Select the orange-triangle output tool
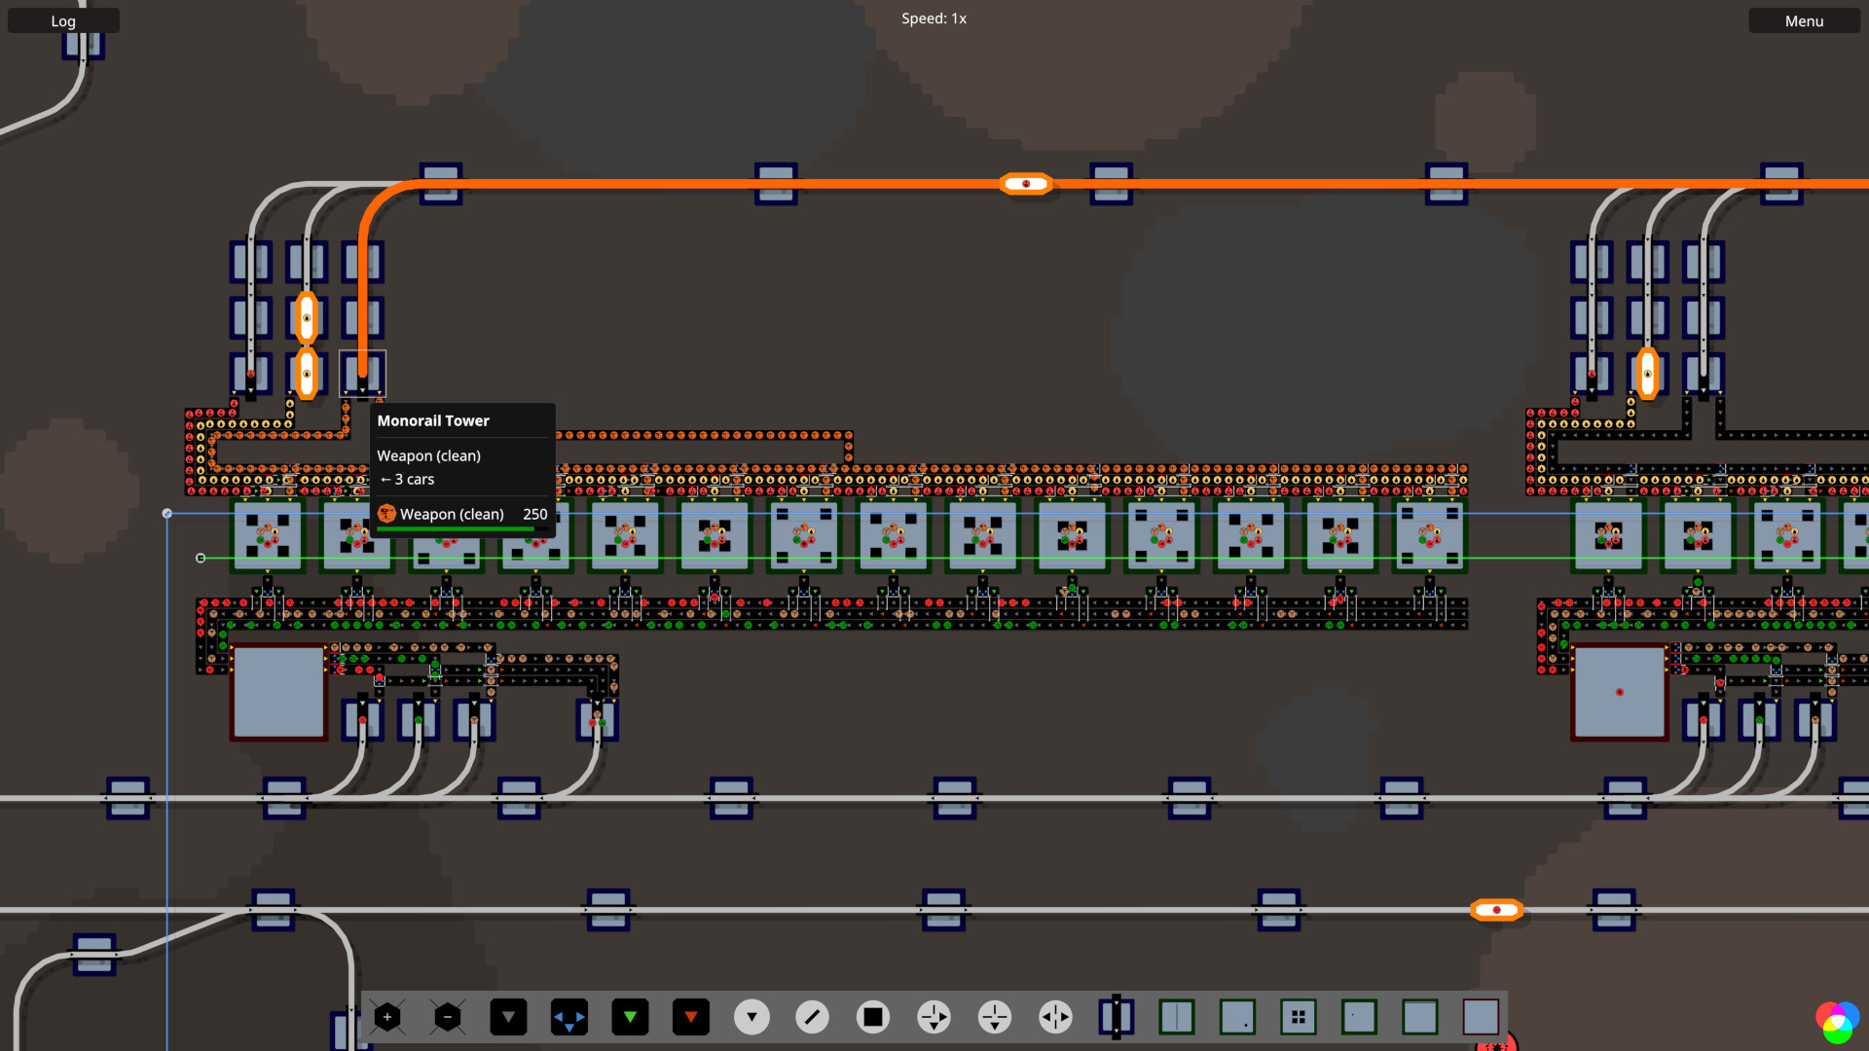The height and width of the screenshot is (1051, 1869). (x=691, y=1017)
